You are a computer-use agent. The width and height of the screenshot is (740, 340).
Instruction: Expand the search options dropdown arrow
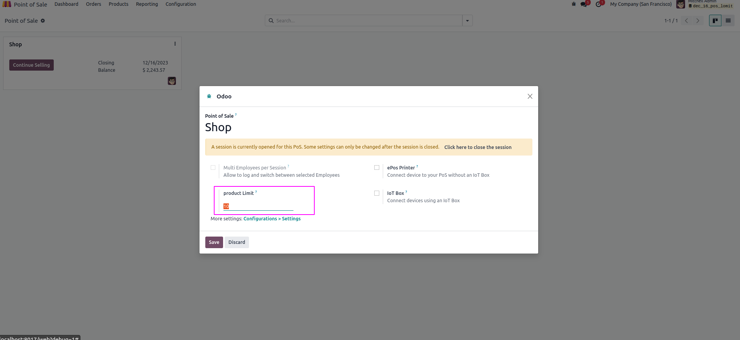tap(467, 21)
